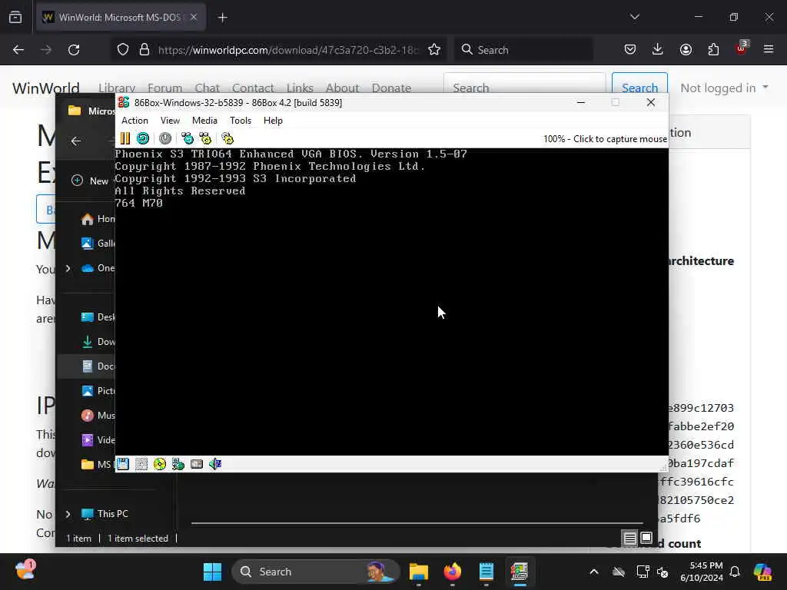Open the Tools menu in 86Box

pyautogui.click(x=241, y=121)
